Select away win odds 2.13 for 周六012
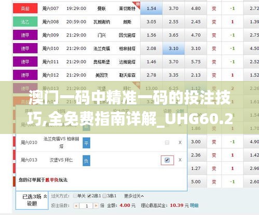The height and width of the screenshot is (215, 259). pos(196,75)
